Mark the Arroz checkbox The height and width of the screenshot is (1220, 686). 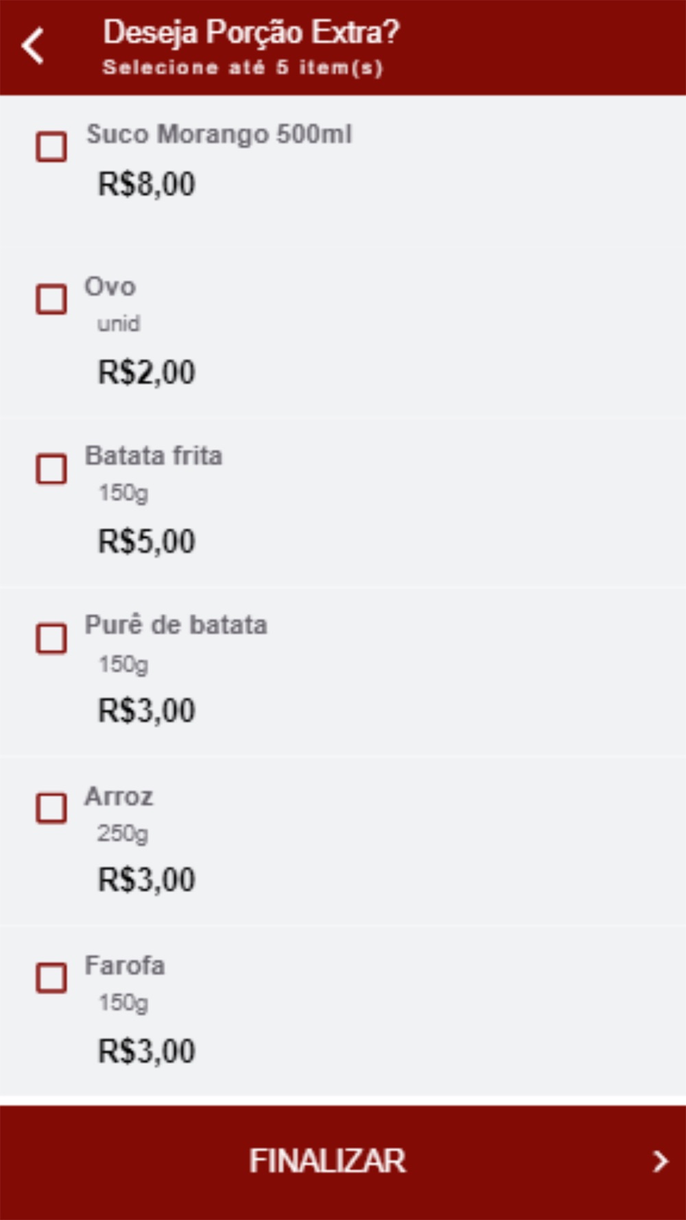click(x=51, y=808)
